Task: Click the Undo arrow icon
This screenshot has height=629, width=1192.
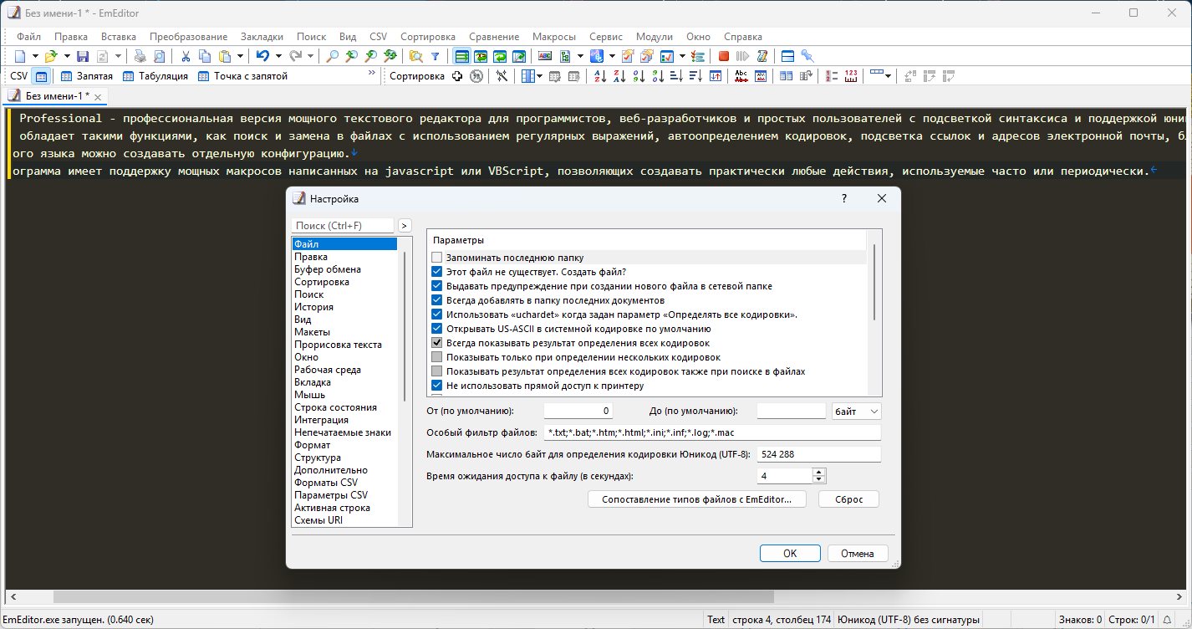Action: (262, 56)
